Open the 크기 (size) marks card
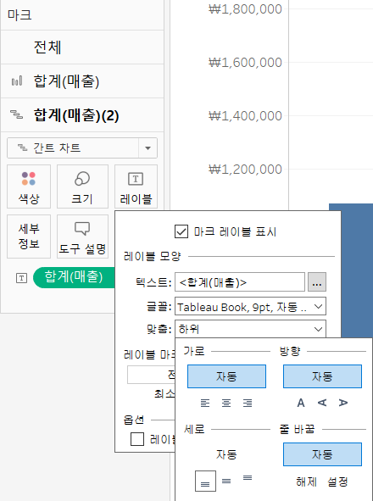Image resolution: width=373 pixels, height=501 pixels. tap(82, 186)
